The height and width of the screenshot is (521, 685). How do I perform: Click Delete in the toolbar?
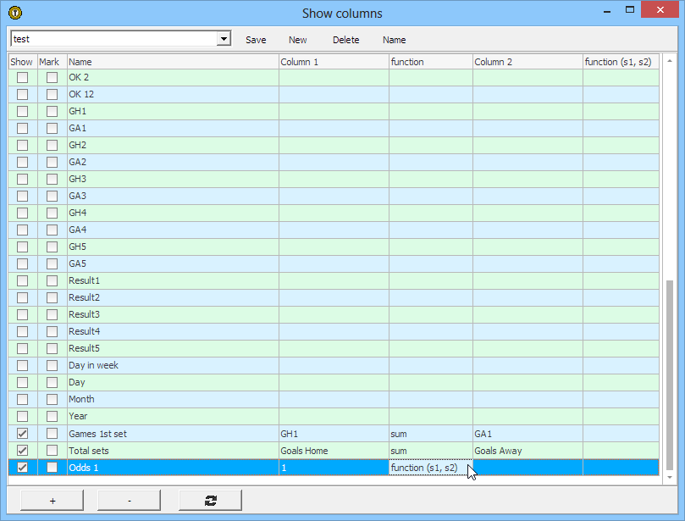(345, 40)
